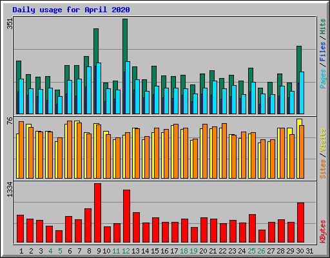Click day label 1 on the x-axis

[x=21, y=251]
